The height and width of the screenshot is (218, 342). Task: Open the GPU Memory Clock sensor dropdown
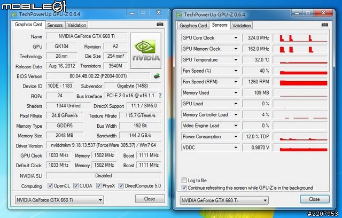pyautogui.click(x=236, y=49)
